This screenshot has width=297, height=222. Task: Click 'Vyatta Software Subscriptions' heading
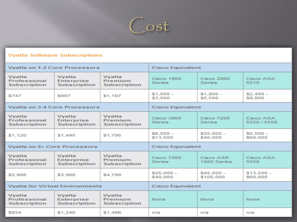pyautogui.click(x=55, y=55)
